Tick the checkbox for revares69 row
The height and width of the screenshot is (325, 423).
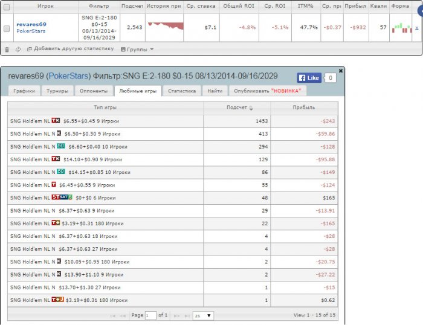tap(7, 28)
